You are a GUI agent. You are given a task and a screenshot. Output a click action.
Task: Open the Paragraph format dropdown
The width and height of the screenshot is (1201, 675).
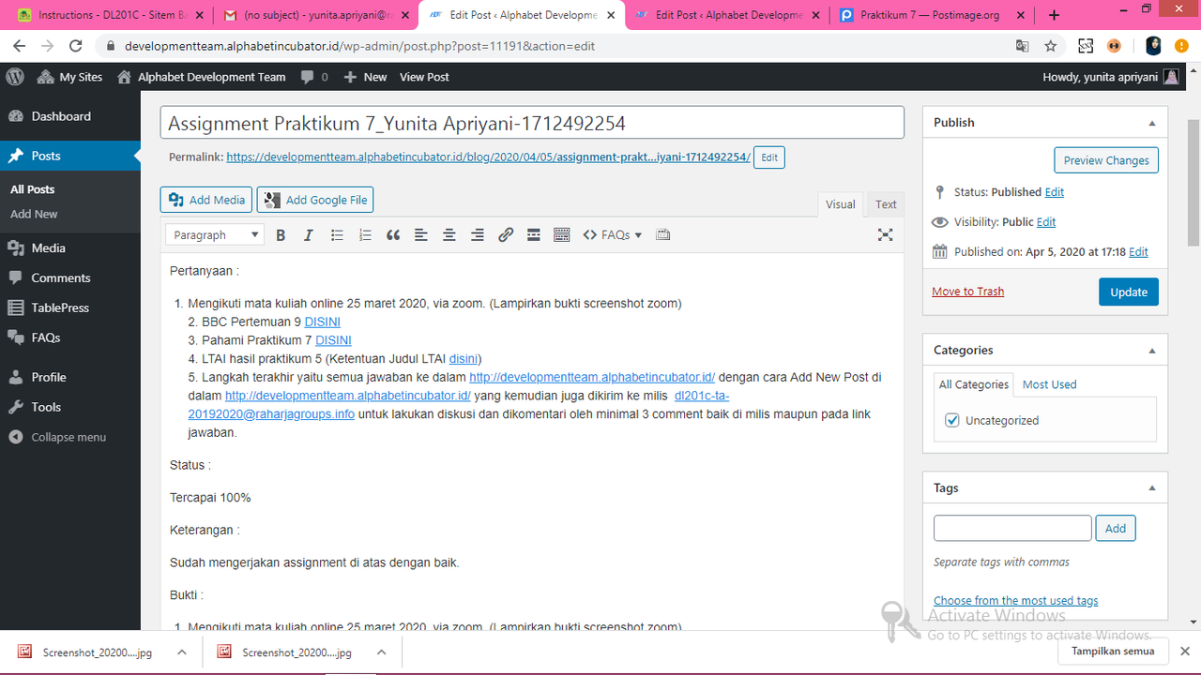pyautogui.click(x=214, y=235)
